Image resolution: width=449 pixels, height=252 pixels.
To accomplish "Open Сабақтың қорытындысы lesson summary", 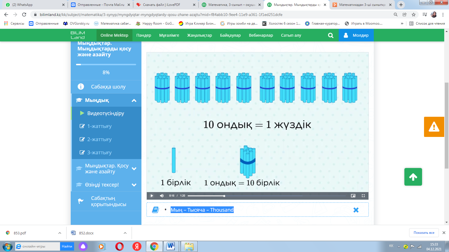I will (106, 201).
